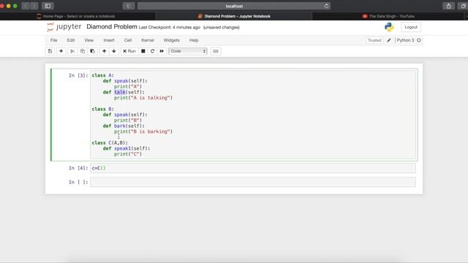The width and height of the screenshot is (468, 263).
Task: Switch to Diamond Problem Jupyter Notebook tab
Action: (234, 16)
